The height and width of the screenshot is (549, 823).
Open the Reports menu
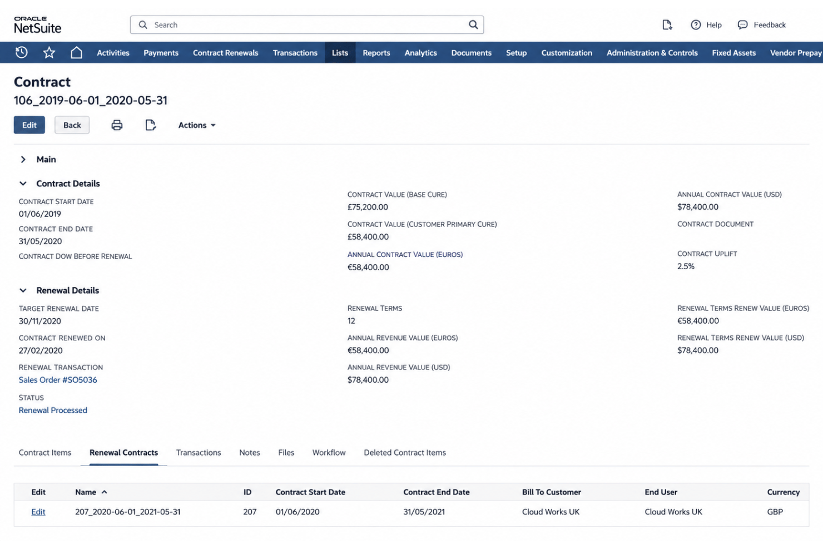(376, 53)
